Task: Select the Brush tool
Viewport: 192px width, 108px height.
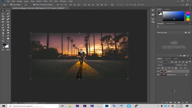Action: click(3, 25)
